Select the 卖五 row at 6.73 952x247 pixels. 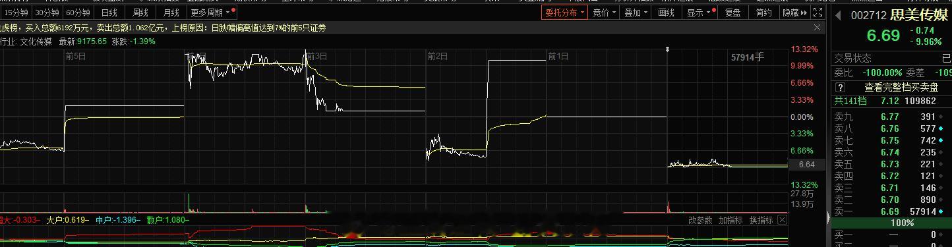tap(891, 164)
